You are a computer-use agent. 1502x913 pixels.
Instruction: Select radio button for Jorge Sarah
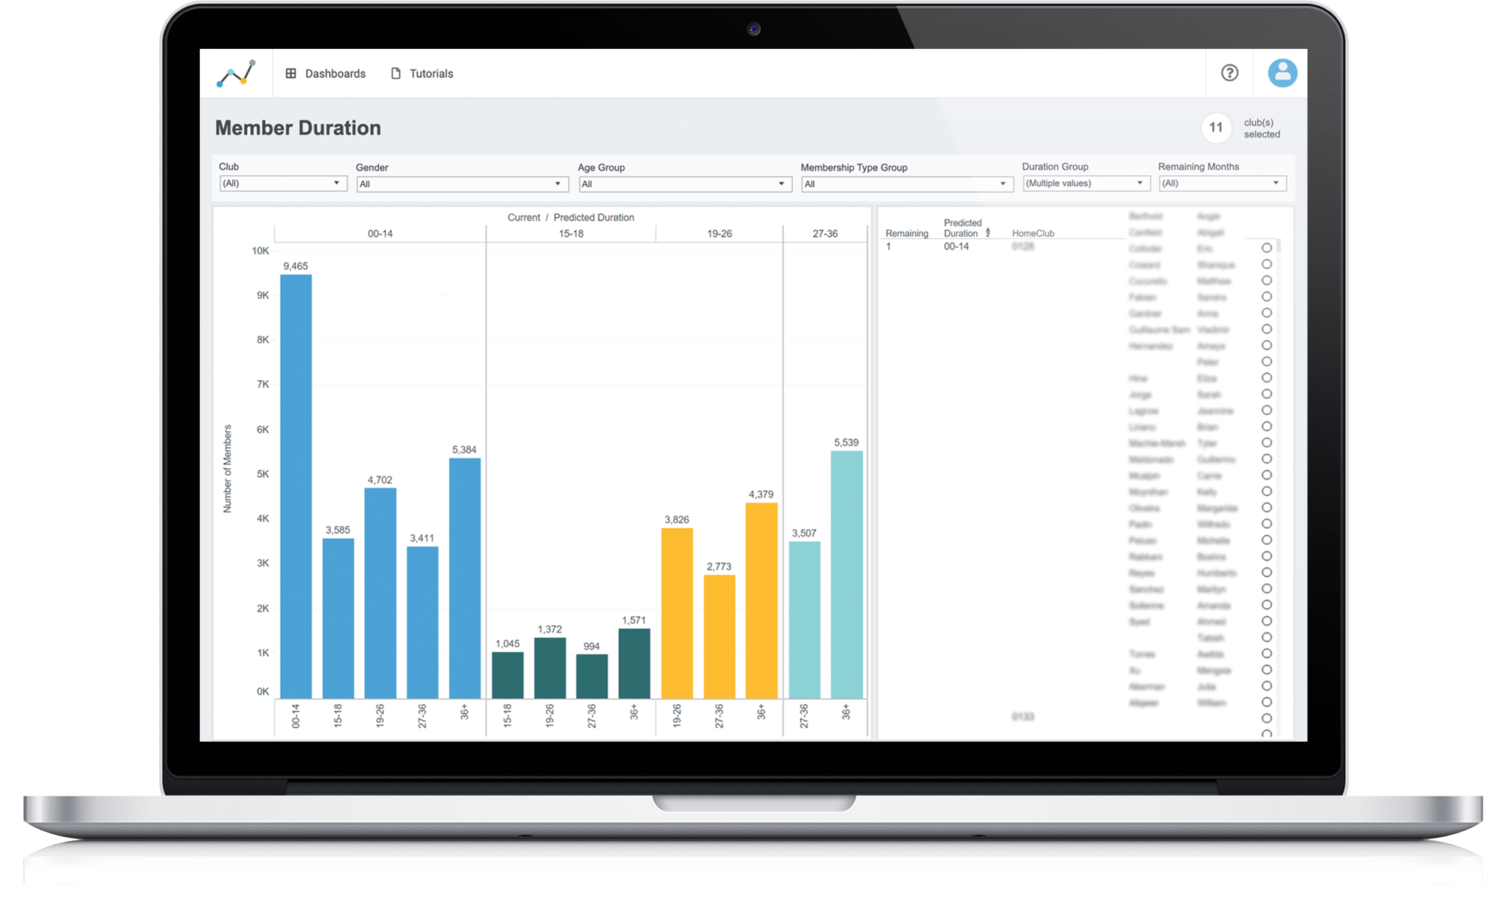click(1266, 395)
